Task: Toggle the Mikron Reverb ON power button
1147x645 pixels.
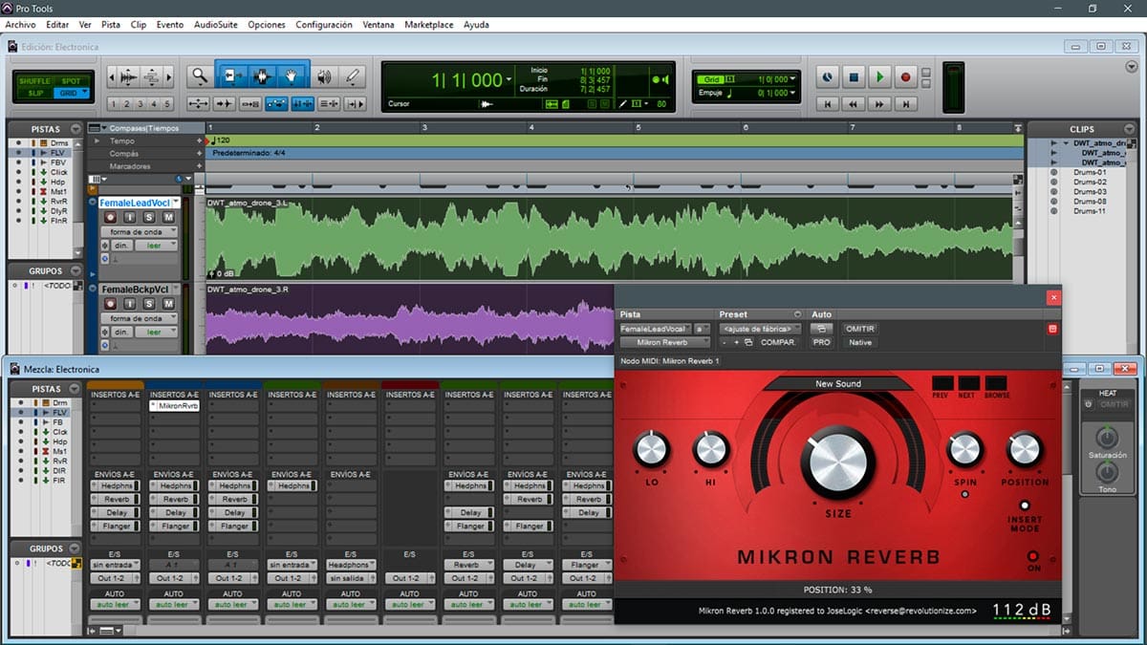Action: 1033,556
